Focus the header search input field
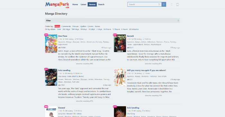 (x=144, y=4)
